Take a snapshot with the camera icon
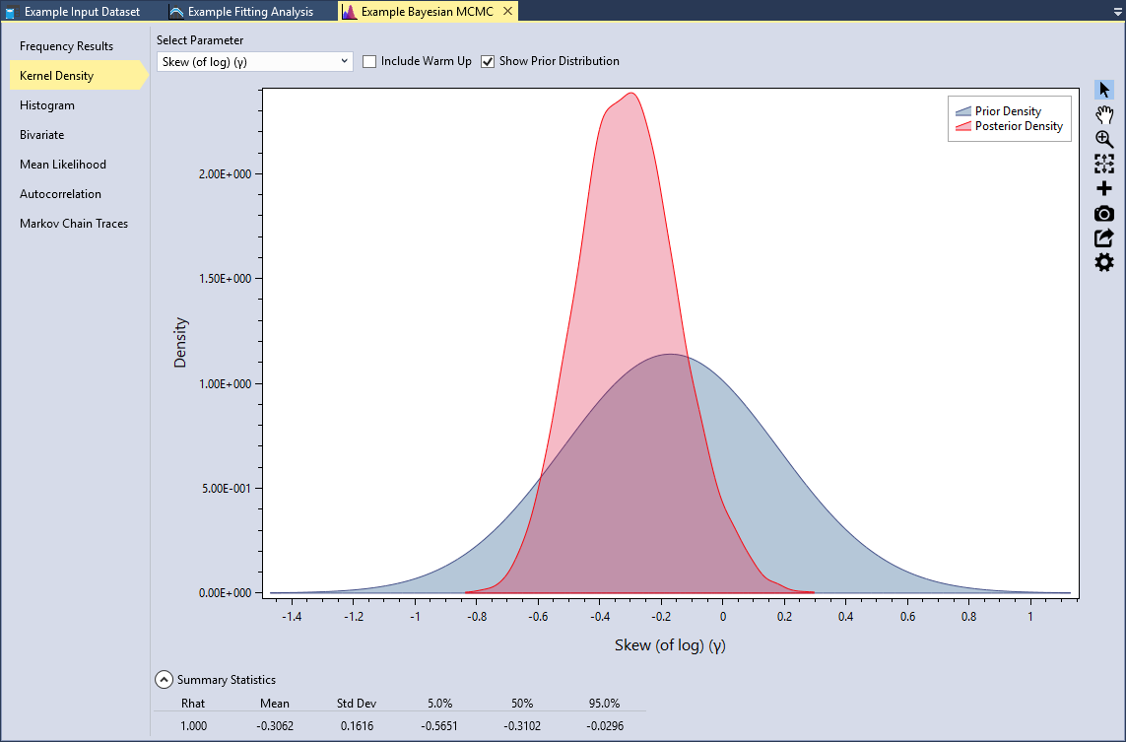This screenshot has height=742, width=1126. coord(1103,213)
